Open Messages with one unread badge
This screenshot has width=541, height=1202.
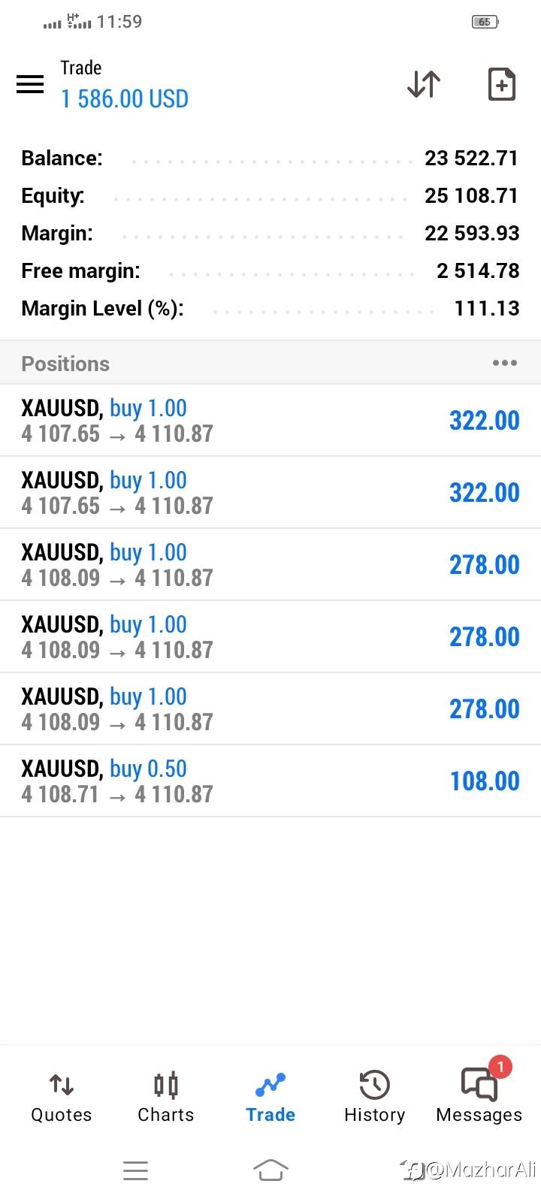pos(479,1098)
